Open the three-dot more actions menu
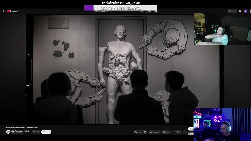The image size is (251, 141). [185, 132]
